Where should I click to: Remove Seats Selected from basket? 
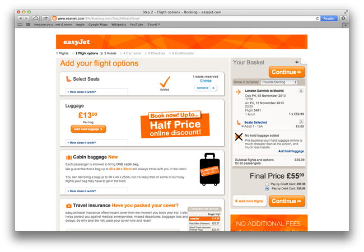point(301,122)
